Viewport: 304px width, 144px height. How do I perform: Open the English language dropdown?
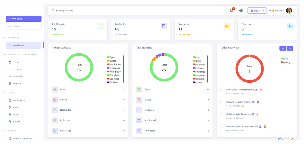pos(257,10)
